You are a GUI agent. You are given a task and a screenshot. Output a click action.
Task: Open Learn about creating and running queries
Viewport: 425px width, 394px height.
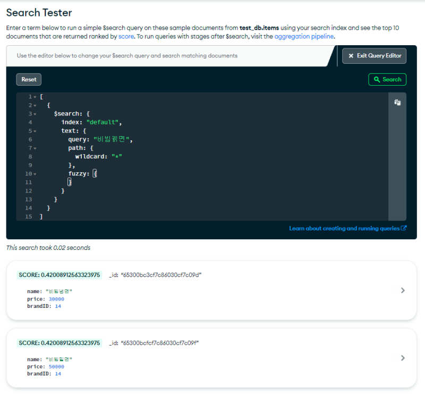[344, 228]
